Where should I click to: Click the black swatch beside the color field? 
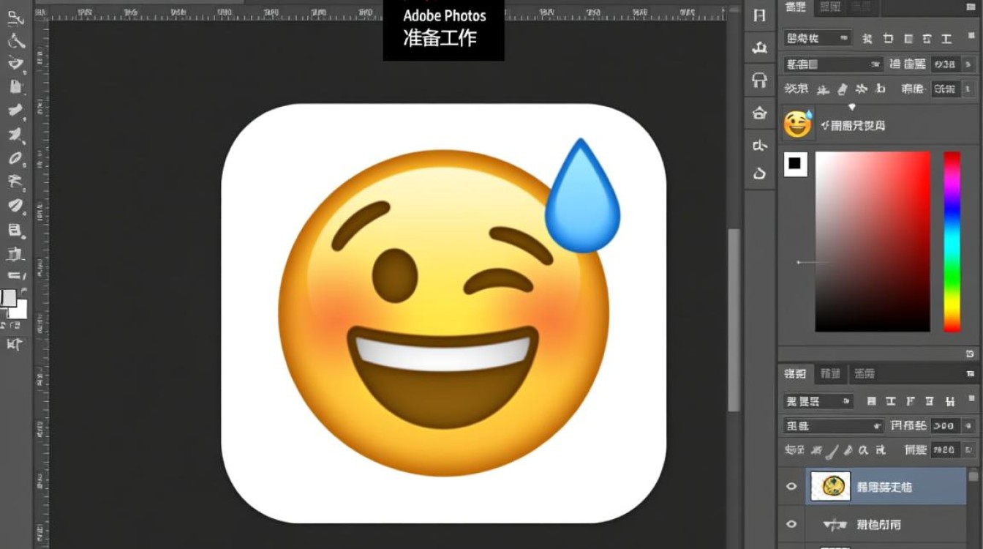point(795,164)
